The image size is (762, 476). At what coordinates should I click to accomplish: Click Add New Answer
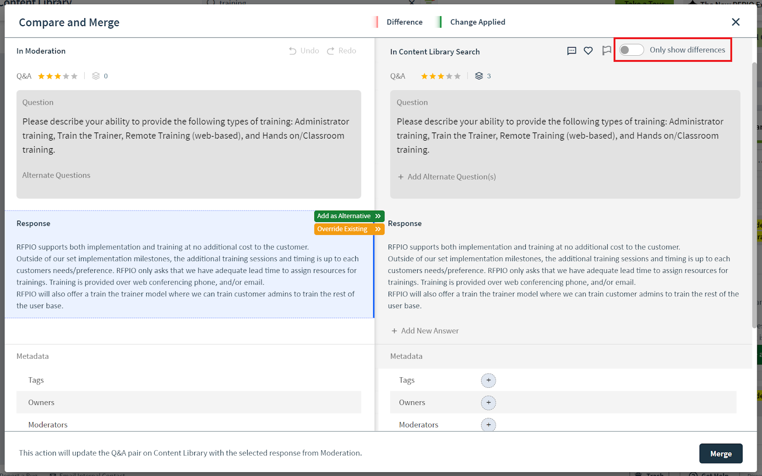pyautogui.click(x=425, y=331)
